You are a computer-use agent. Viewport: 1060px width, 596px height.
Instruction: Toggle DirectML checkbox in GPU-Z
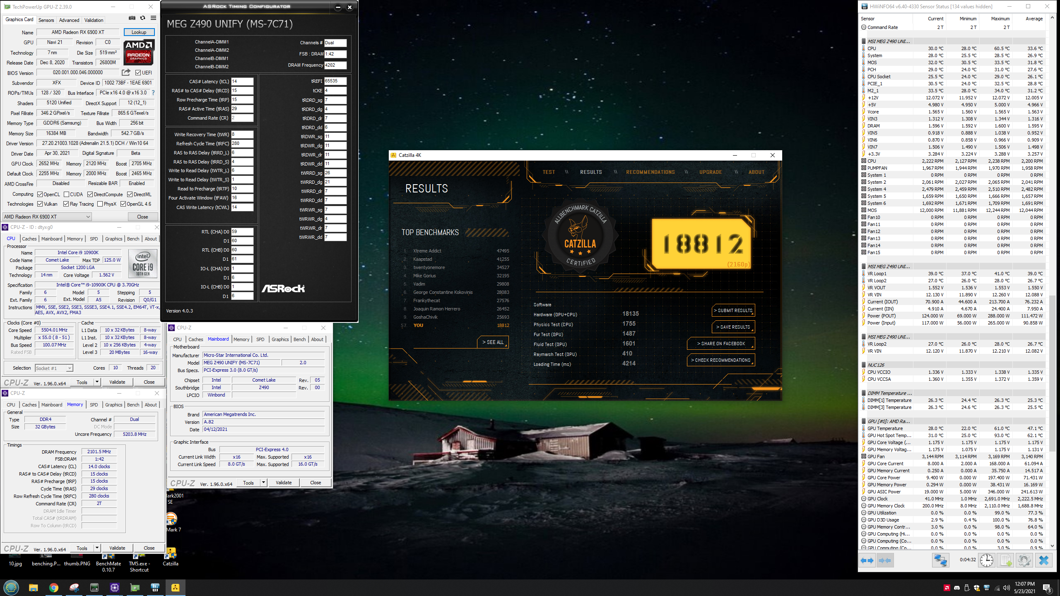click(x=130, y=195)
